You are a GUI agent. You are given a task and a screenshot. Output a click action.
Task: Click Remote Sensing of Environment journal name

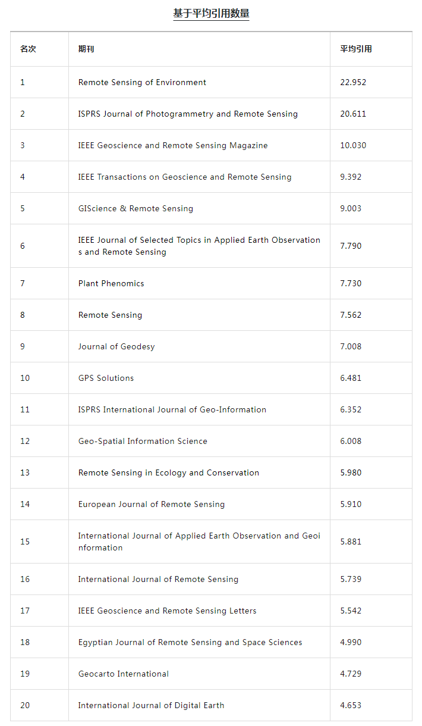142,82
